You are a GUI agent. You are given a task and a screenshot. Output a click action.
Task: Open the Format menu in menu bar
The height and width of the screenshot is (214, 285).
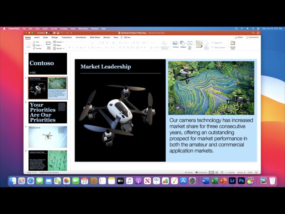[x=54, y=29]
